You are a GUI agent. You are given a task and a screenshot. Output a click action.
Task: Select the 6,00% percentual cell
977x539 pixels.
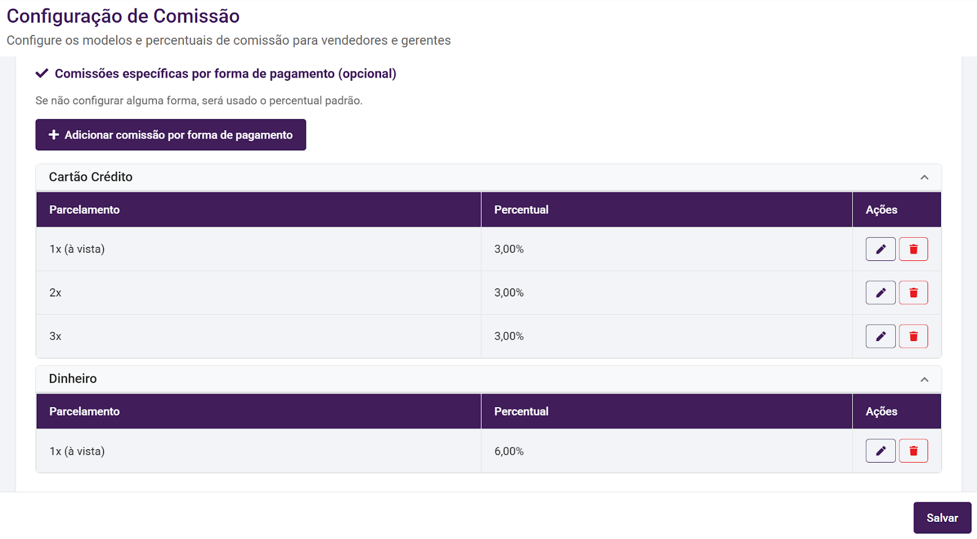point(509,451)
